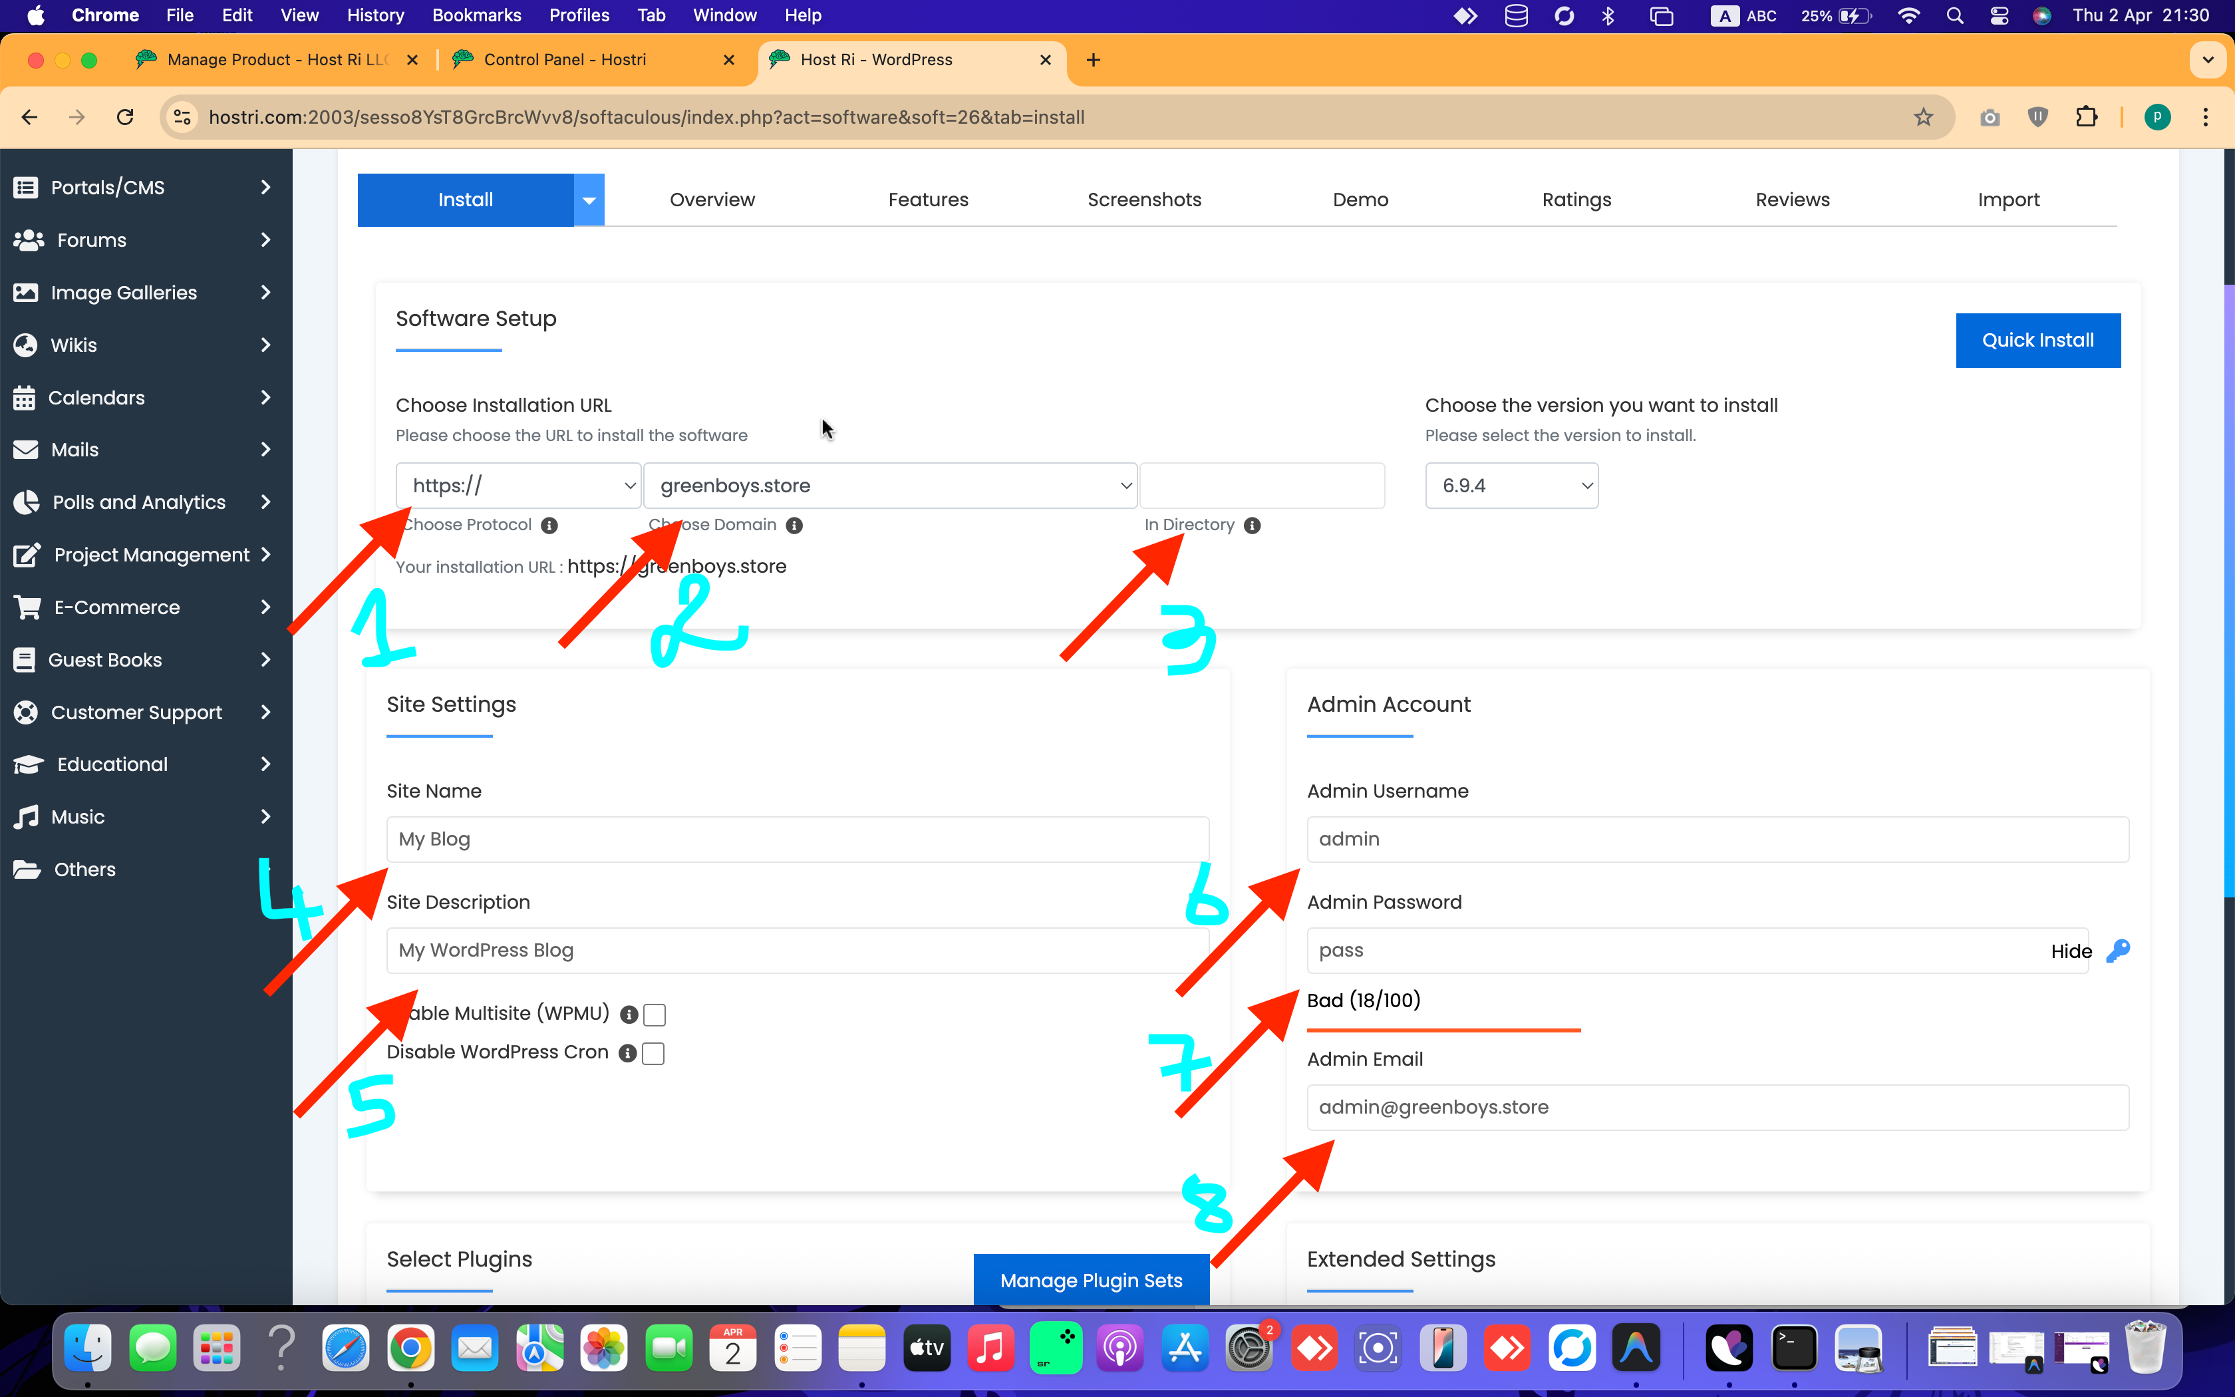Open the E-Commerce cart icon category
The width and height of the screenshot is (2235, 1397).
coord(28,607)
